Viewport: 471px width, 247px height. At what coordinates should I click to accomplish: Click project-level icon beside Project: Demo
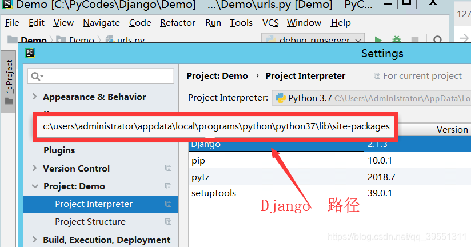tap(168, 186)
